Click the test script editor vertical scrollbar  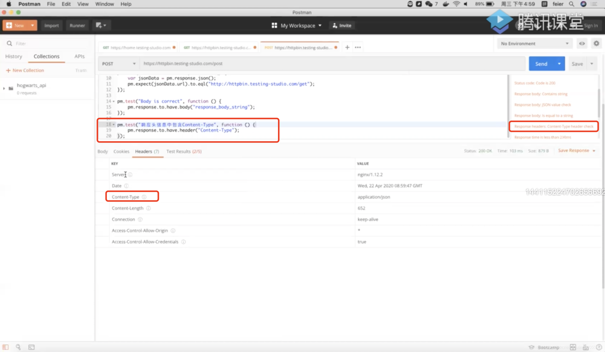click(x=508, y=106)
